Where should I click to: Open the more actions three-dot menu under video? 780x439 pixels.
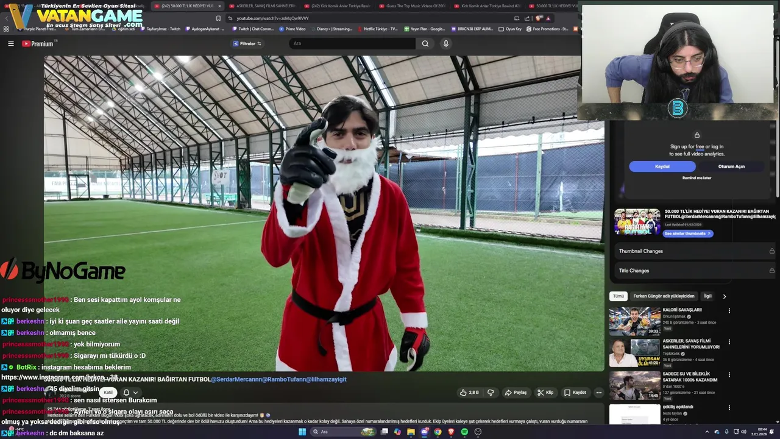point(599,393)
